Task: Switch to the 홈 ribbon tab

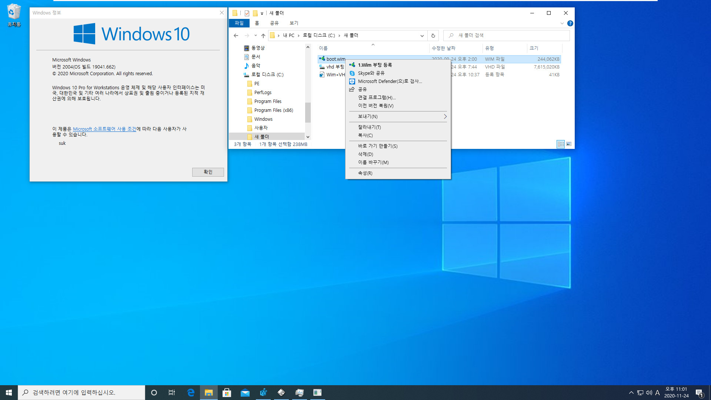Action: [257, 23]
